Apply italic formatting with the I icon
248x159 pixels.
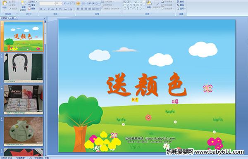45,9
